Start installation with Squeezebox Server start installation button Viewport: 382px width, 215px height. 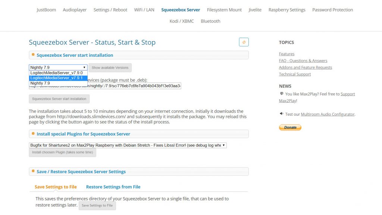click(x=59, y=99)
